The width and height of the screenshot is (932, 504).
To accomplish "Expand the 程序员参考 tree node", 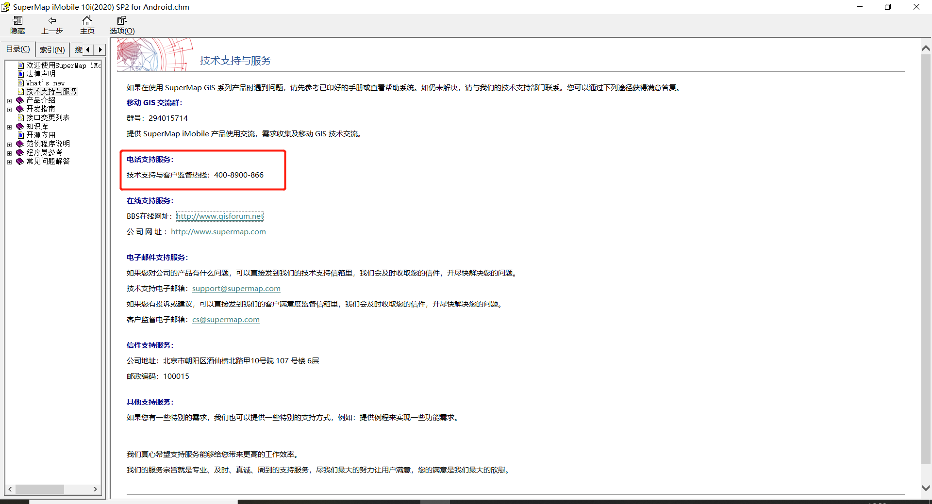I will [9, 153].
